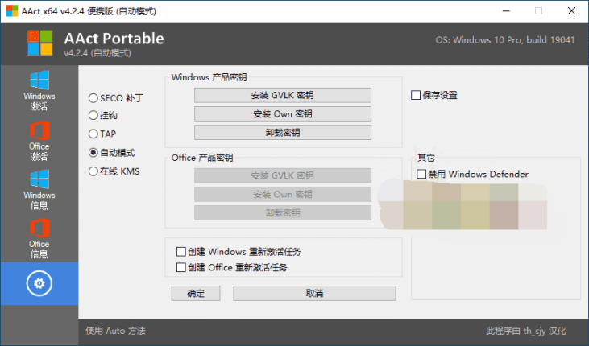Viewport: 589px width, 346px height.
Task: Click the settings gear icon in sidebar
Action: click(x=39, y=283)
